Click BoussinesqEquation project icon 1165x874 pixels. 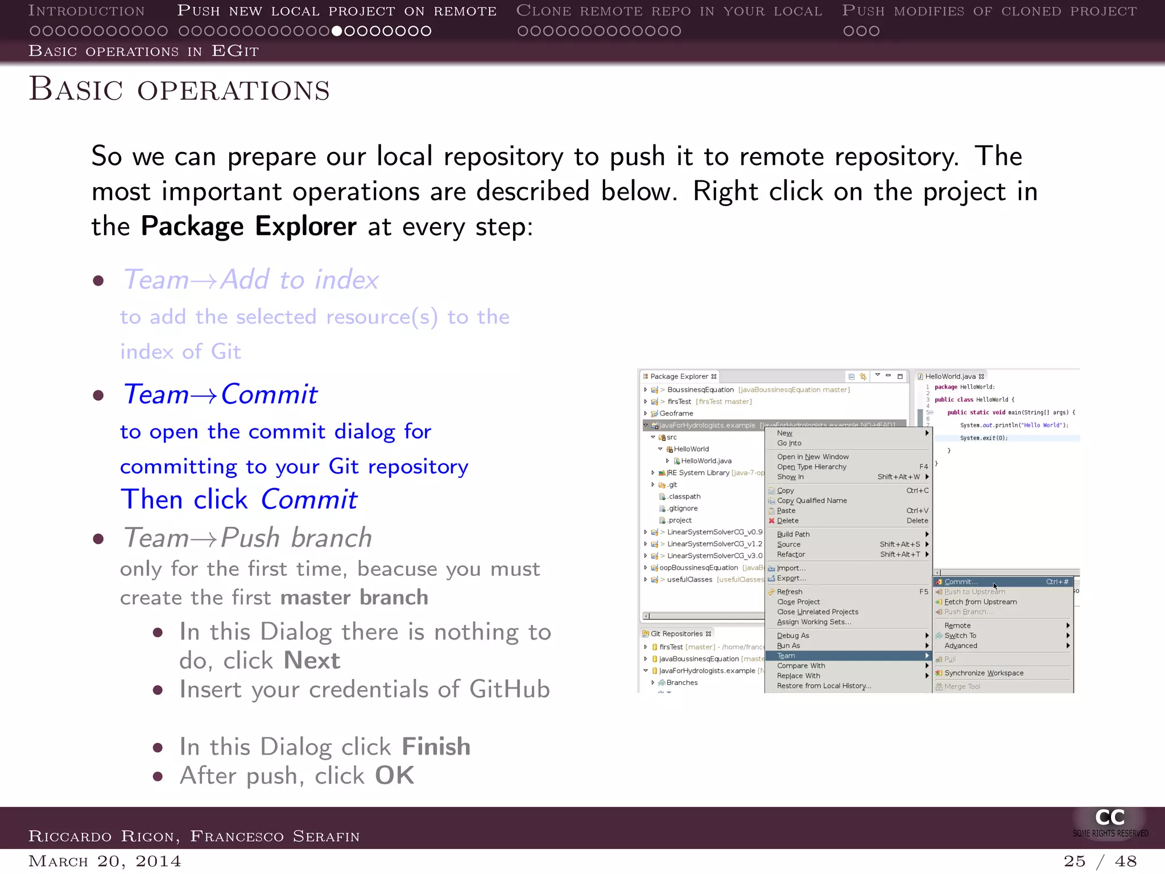point(655,390)
